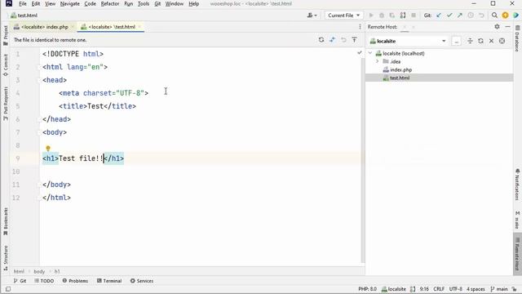
Task: Open the Navigate menu
Action: (x=69, y=3)
